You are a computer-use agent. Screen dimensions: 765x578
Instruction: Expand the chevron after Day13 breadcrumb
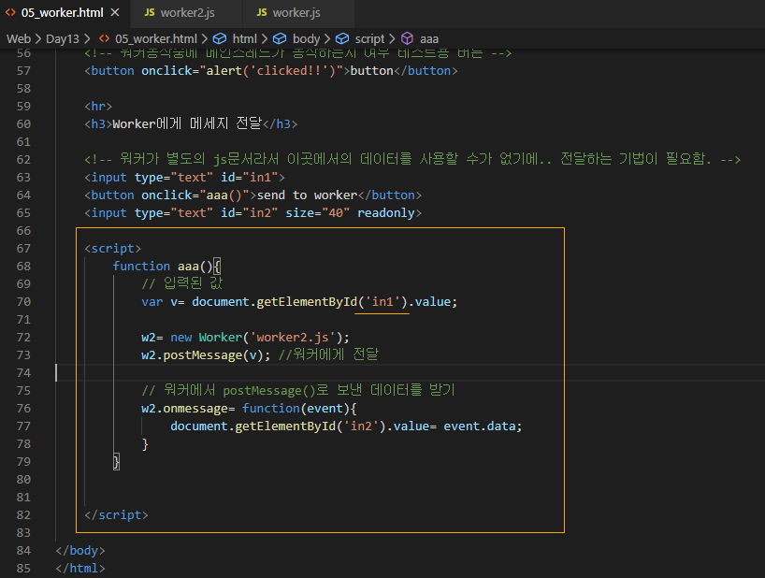(87, 39)
